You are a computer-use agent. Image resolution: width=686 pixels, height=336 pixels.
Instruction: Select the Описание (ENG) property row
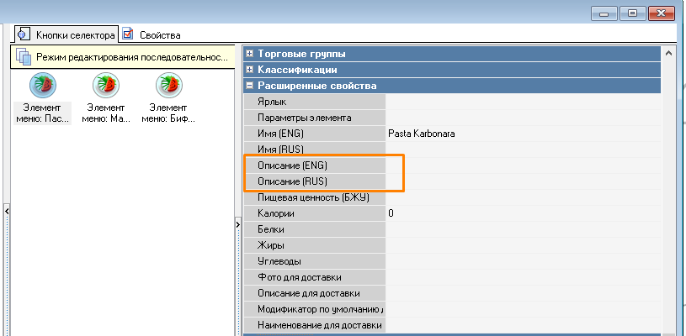pyautogui.click(x=314, y=165)
